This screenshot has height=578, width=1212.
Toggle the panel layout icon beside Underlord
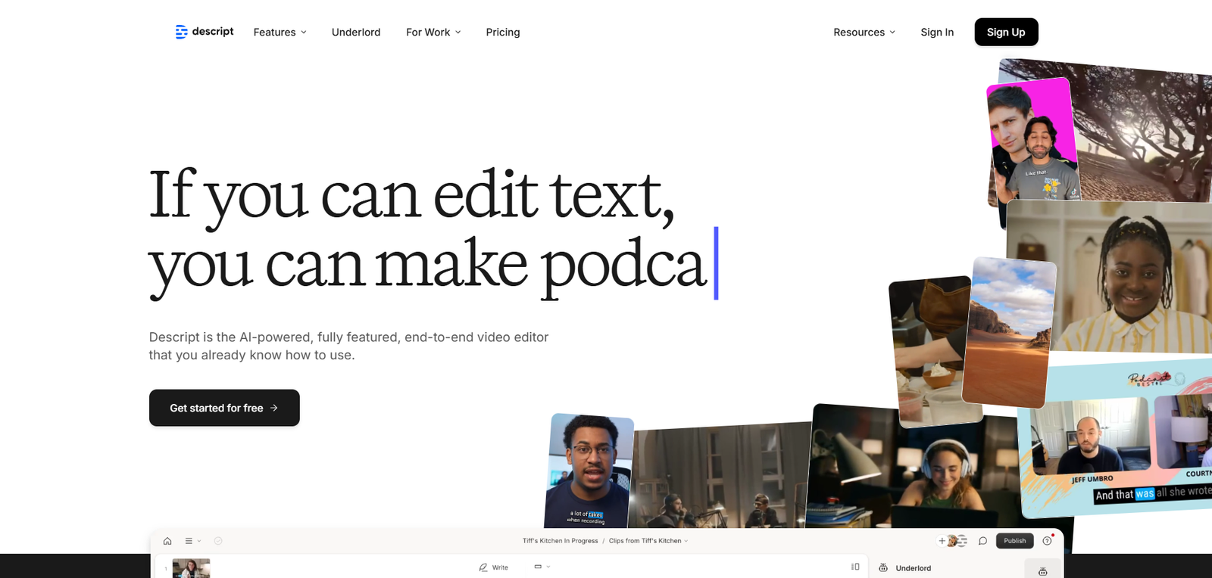tap(855, 567)
